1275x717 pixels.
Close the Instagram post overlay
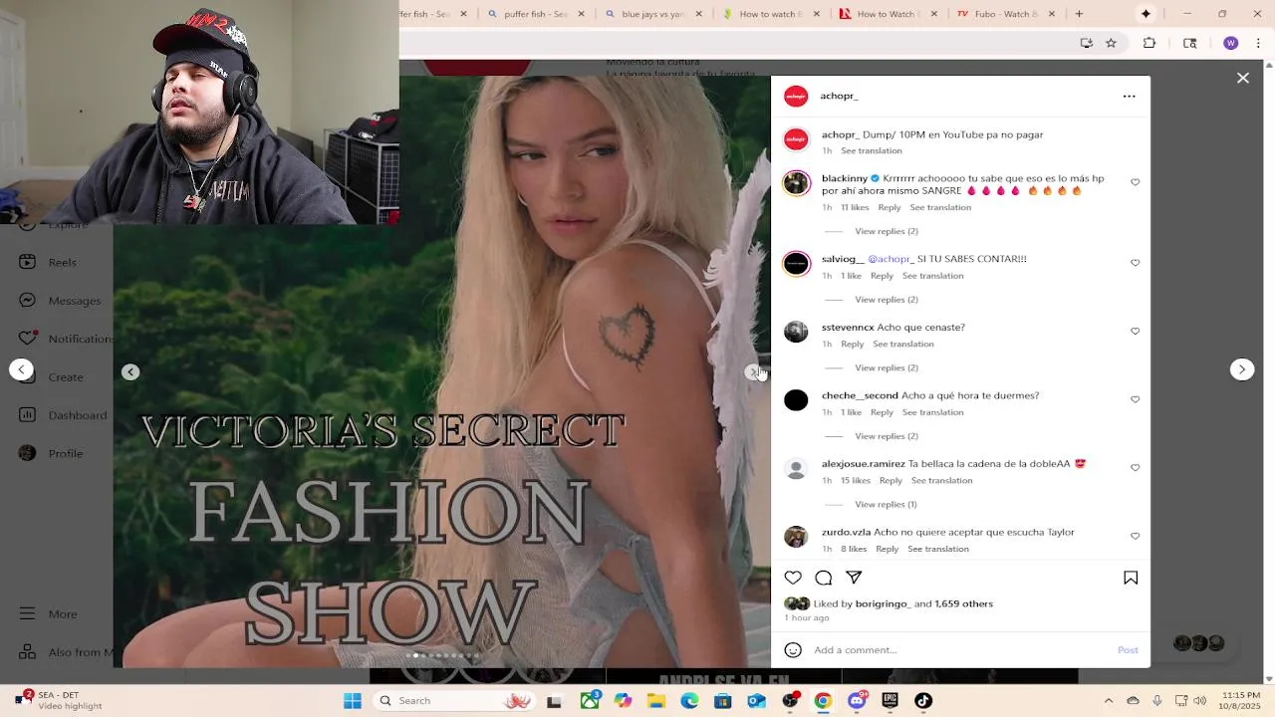point(1243,78)
